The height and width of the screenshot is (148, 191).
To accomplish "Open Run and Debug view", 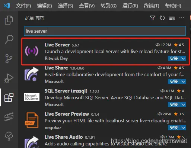I will 9,78.
